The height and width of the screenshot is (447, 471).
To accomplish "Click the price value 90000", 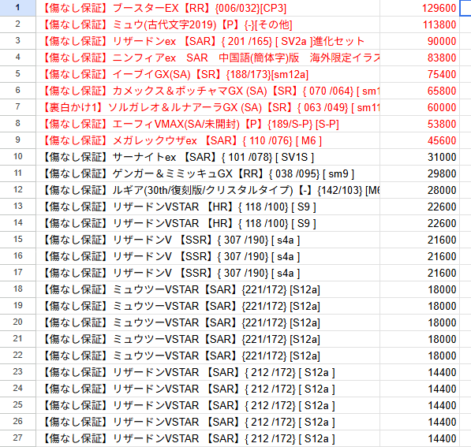I will point(442,41).
